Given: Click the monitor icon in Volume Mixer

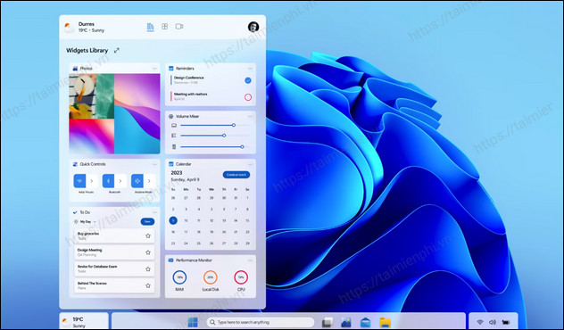Looking at the screenshot, I should tap(174, 125).
